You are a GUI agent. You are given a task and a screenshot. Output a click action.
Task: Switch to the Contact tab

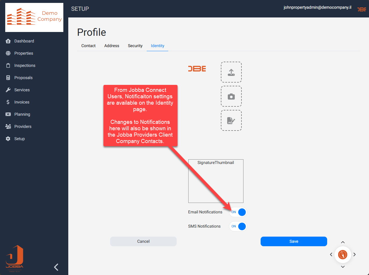point(88,46)
